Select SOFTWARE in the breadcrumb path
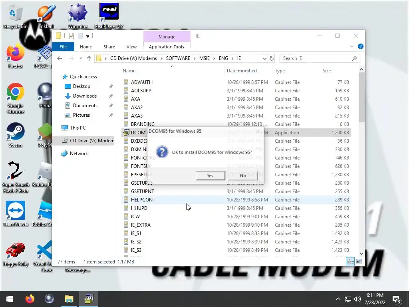Screen dimensions: 409x307 [178, 58]
